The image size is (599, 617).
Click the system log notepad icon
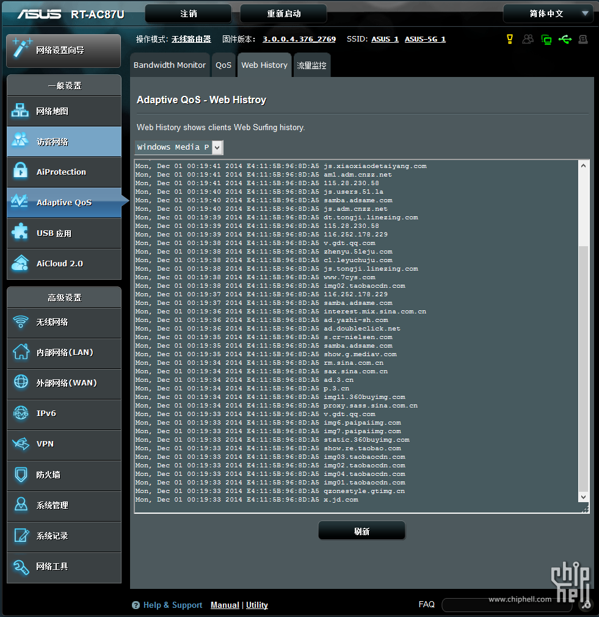tap(21, 535)
